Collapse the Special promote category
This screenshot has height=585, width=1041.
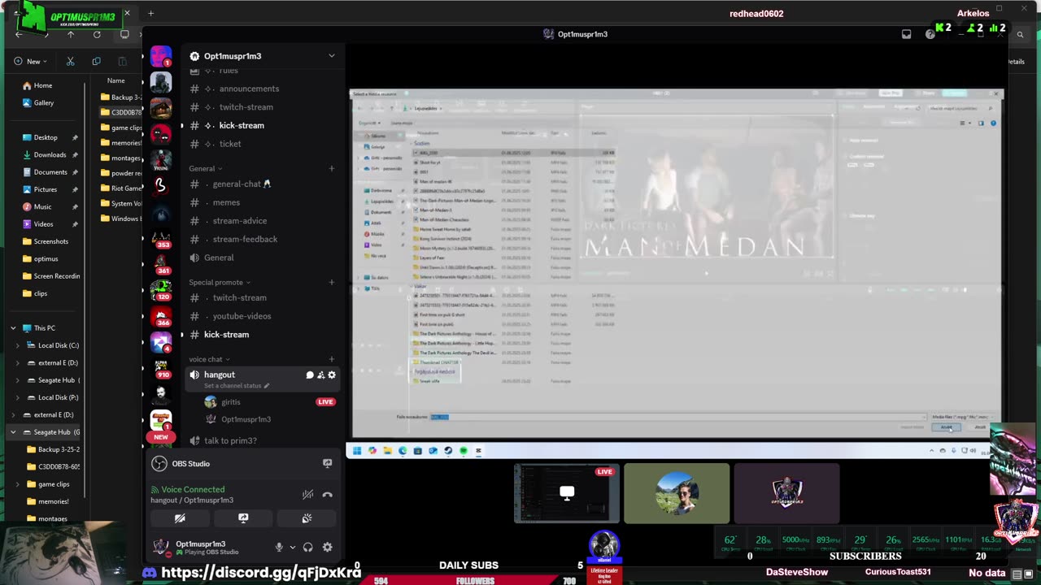(220, 282)
